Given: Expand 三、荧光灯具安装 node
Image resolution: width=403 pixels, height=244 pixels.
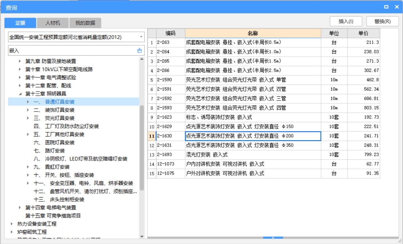Looking at the screenshot, I should (28, 118).
